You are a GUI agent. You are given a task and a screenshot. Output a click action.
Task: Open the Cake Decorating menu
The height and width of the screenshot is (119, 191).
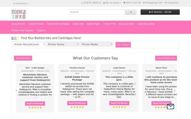(x=146, y=24)
